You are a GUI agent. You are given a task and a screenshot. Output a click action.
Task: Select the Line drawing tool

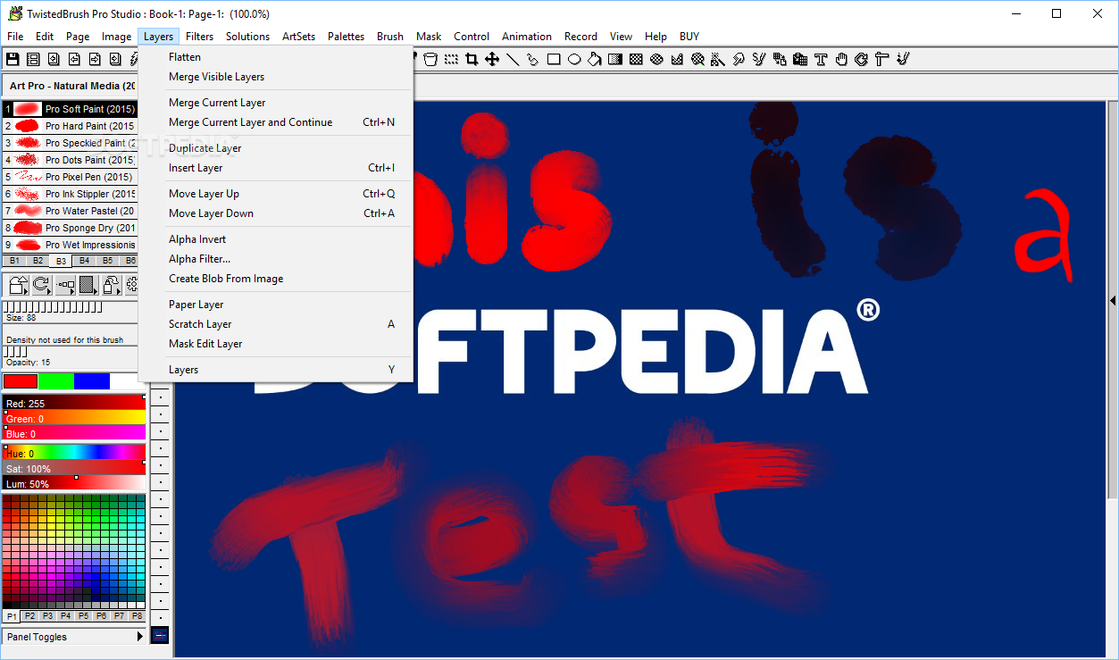[514, 59]
